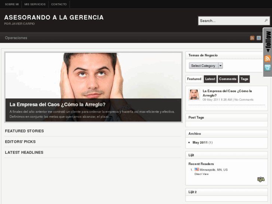Click the follow side tab label
The height and width of the screenshot is (204, 272).
point(268,42)
